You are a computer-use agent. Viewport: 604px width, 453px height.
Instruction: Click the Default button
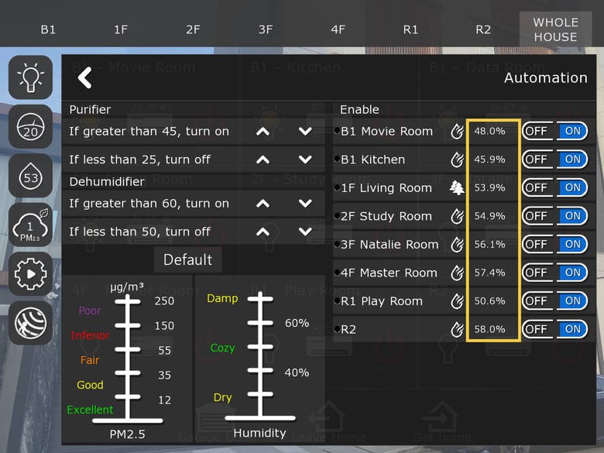coord(187,259)
